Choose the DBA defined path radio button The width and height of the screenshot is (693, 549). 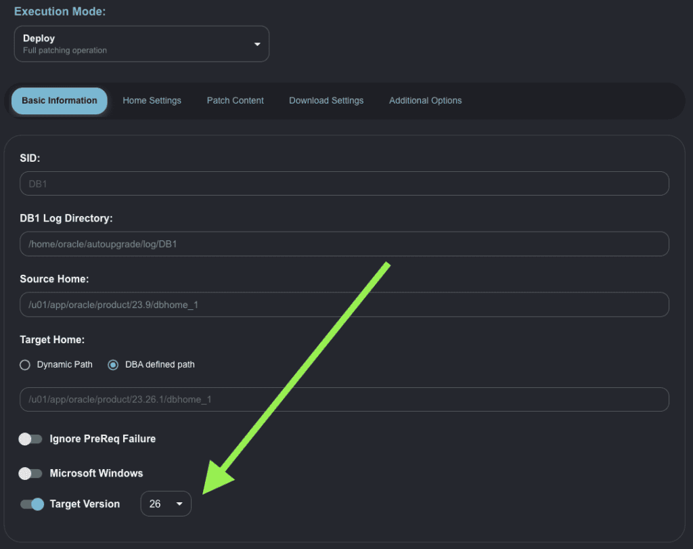coord(114,365)
